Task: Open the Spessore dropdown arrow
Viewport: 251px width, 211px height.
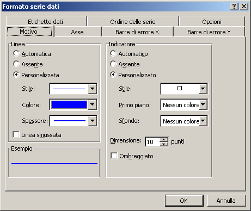Action: (x=92, y=121)
